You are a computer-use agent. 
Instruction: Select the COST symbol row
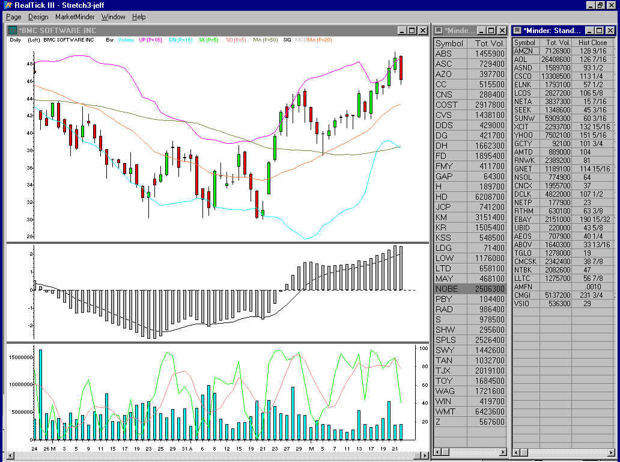(x=470, y=105)
